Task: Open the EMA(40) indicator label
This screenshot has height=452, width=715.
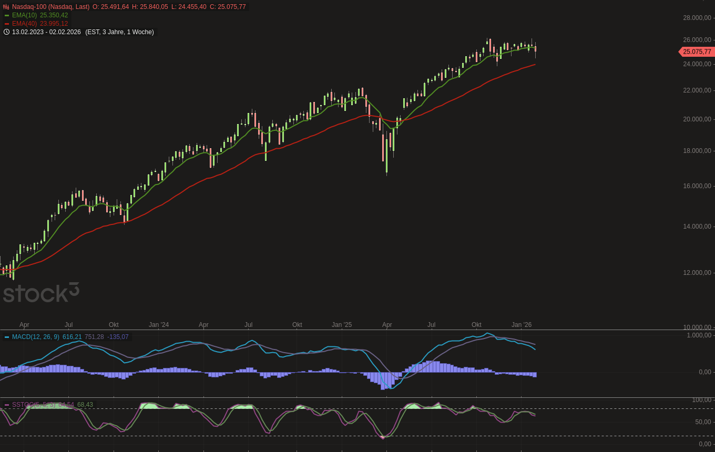Action: click(25, 24)
